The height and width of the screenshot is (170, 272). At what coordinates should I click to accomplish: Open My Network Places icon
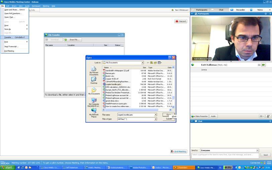tap(94, 113)
